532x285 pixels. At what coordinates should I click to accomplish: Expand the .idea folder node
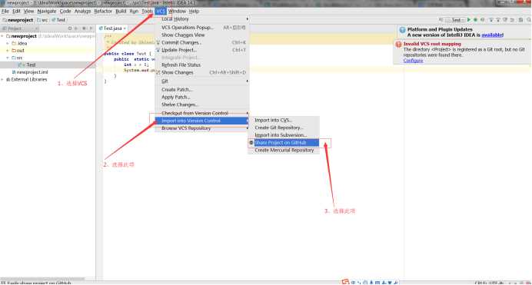(8, 43)
